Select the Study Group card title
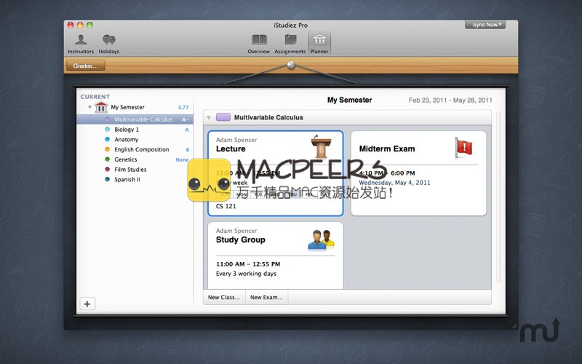Image resolution: width=582 pixels, height=364 pixels. tap(241, 240)
